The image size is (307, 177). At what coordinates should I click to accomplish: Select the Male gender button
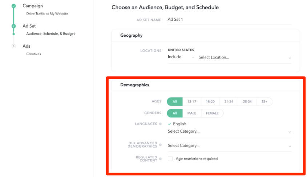tap(191, 113)
